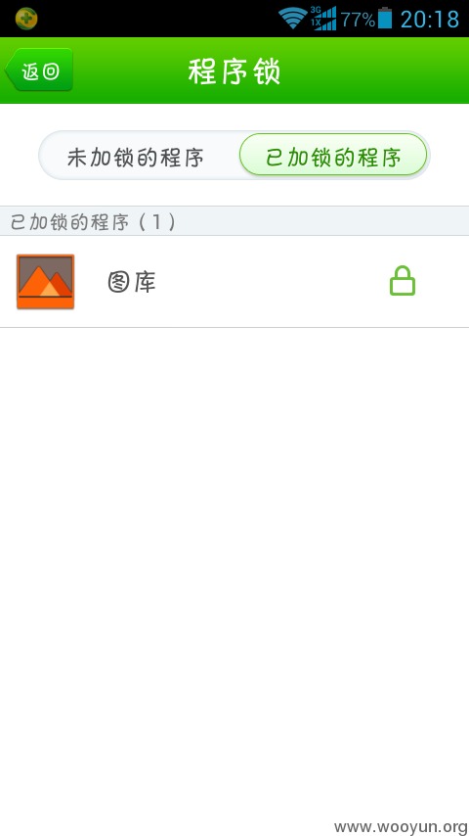This screenshot has height=836, width=469.
Task: Tap the 返回 back button
Action: [39, 70]
